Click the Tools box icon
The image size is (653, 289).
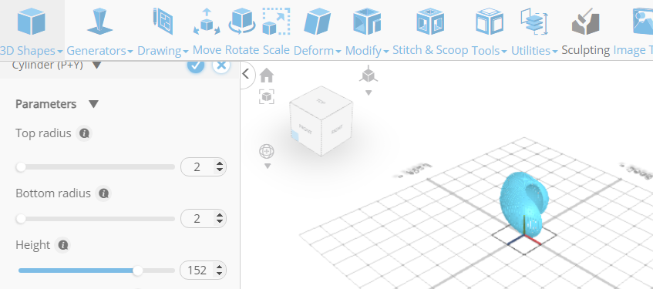(x=490, y=22)
